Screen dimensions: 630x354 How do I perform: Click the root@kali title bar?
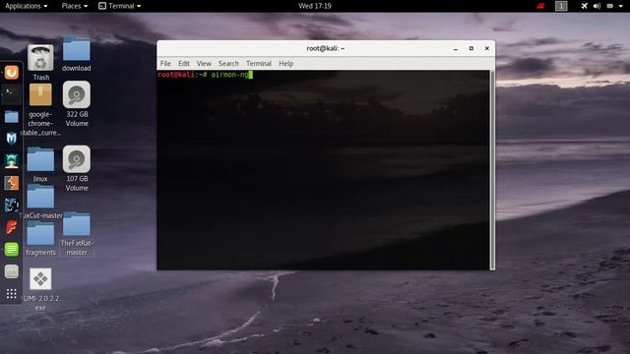click(x=326, y=48)
